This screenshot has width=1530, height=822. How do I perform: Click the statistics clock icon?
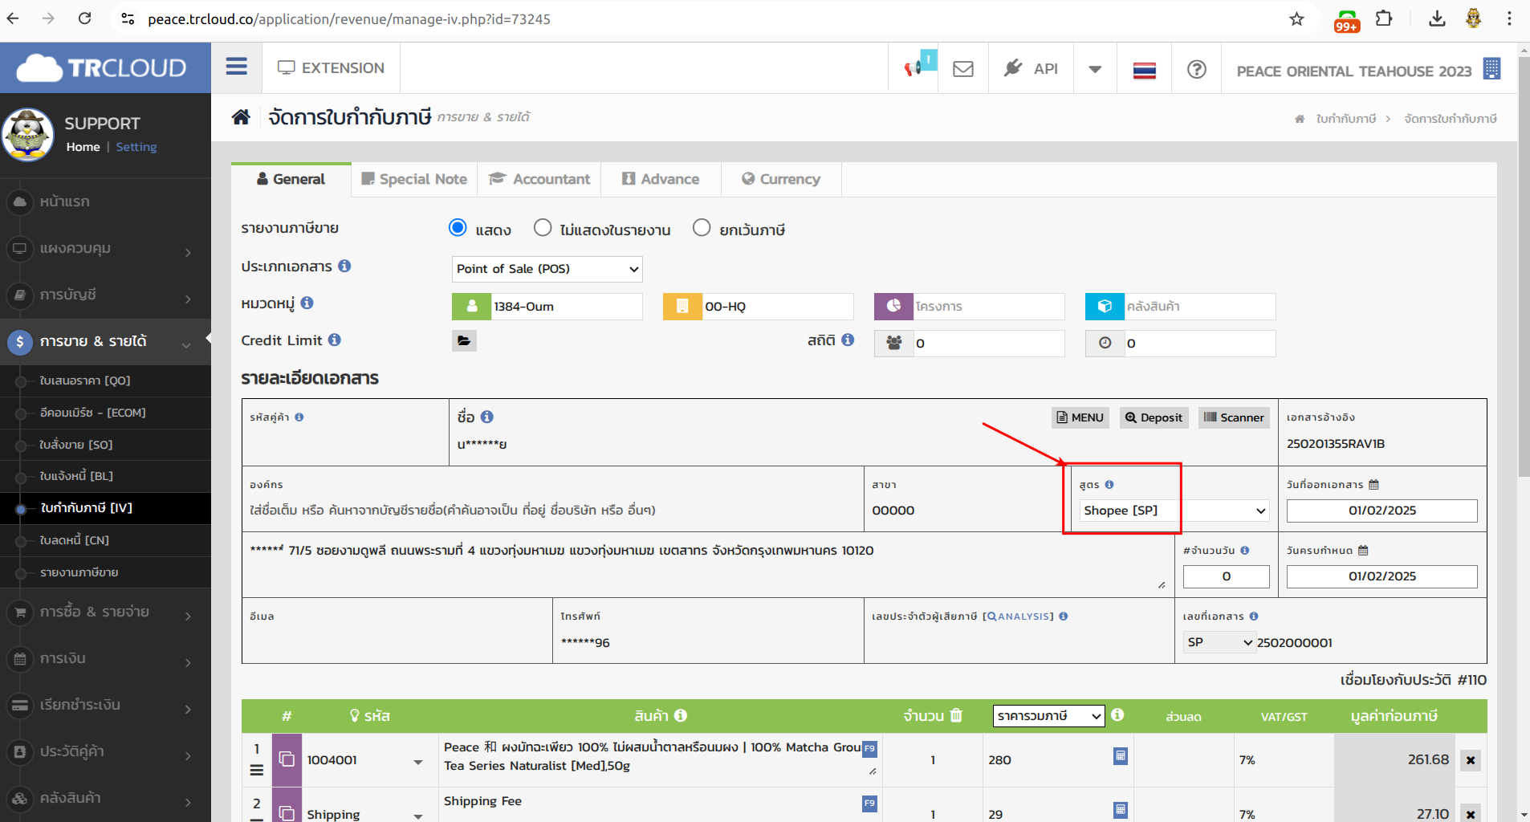point(1105,344)
